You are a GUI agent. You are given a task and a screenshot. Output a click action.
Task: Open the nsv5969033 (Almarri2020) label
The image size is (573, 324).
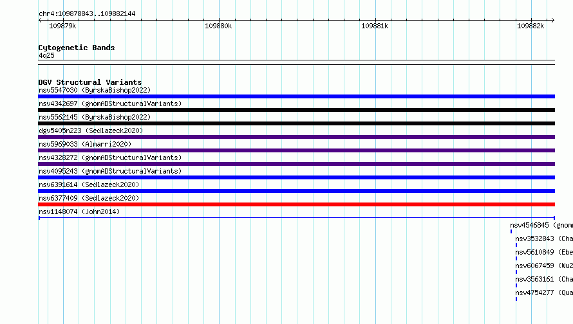click(x=85, y=144)
